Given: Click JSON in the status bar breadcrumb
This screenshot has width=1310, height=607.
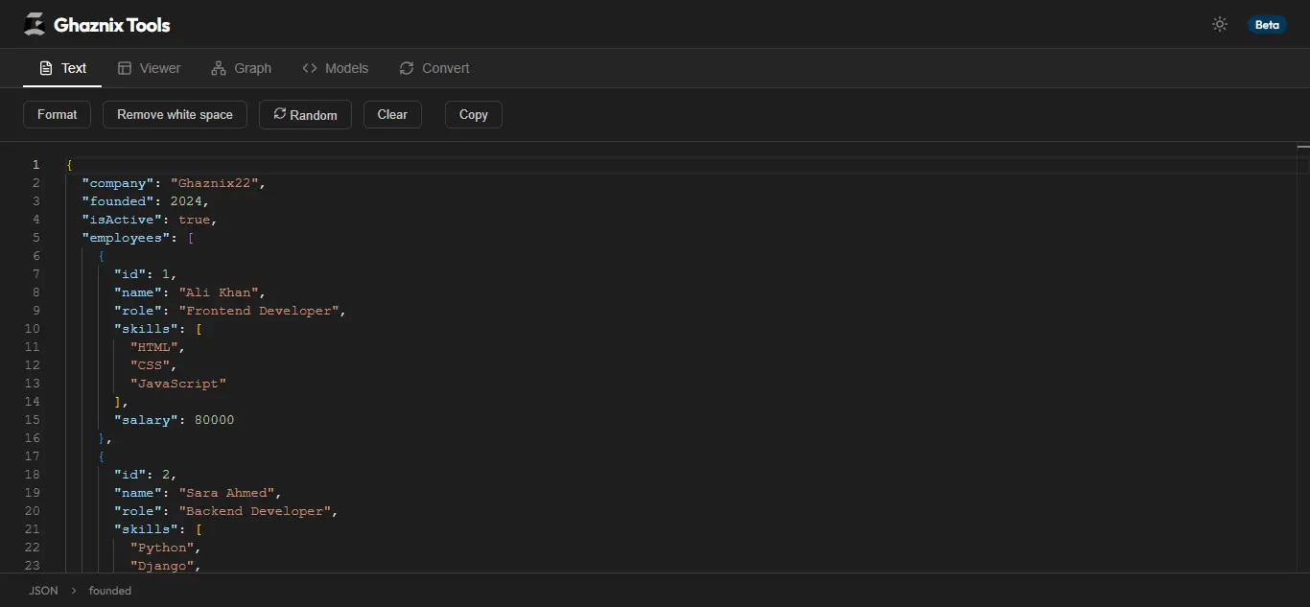Looking at the screenshot, I should coord(43,590).
